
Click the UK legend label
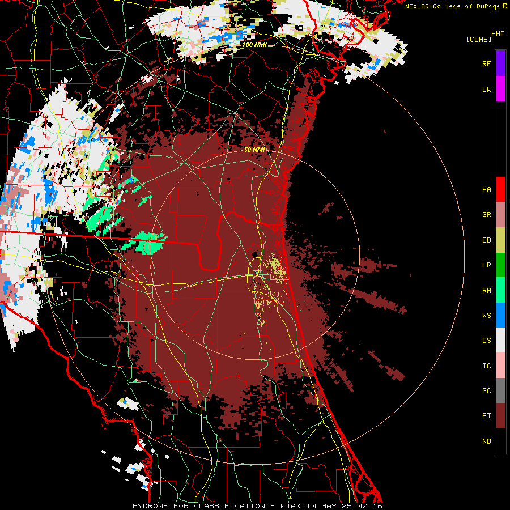tap(486, 89)
